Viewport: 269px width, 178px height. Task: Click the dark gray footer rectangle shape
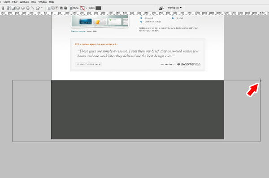click(138, 110)
